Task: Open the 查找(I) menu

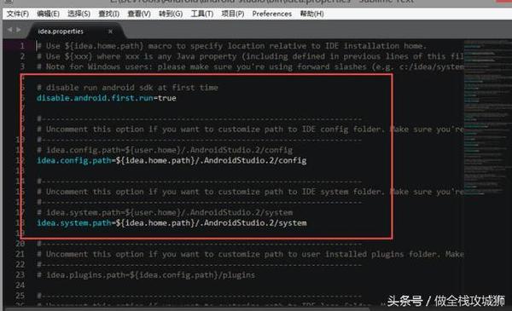Action: [108, 14]
